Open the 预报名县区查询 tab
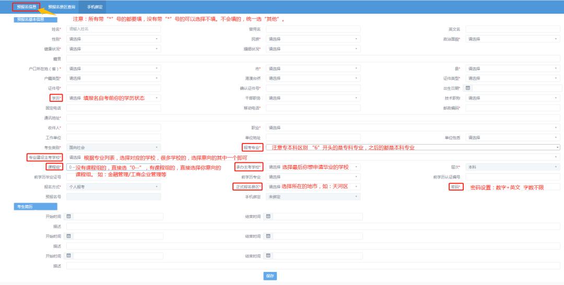The image size is (564, 285). 62,7
